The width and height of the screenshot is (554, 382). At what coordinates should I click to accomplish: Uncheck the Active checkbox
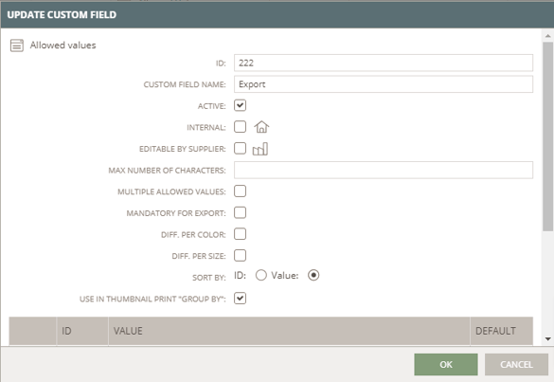[x=240, y=105]
